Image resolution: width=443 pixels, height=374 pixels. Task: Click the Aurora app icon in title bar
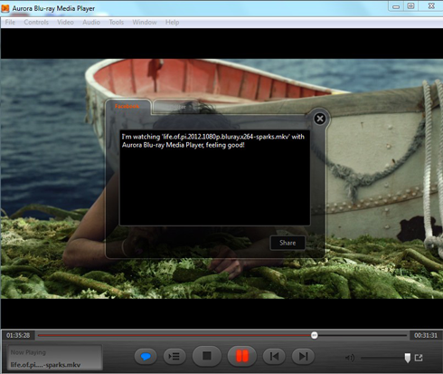pos(5,8)
